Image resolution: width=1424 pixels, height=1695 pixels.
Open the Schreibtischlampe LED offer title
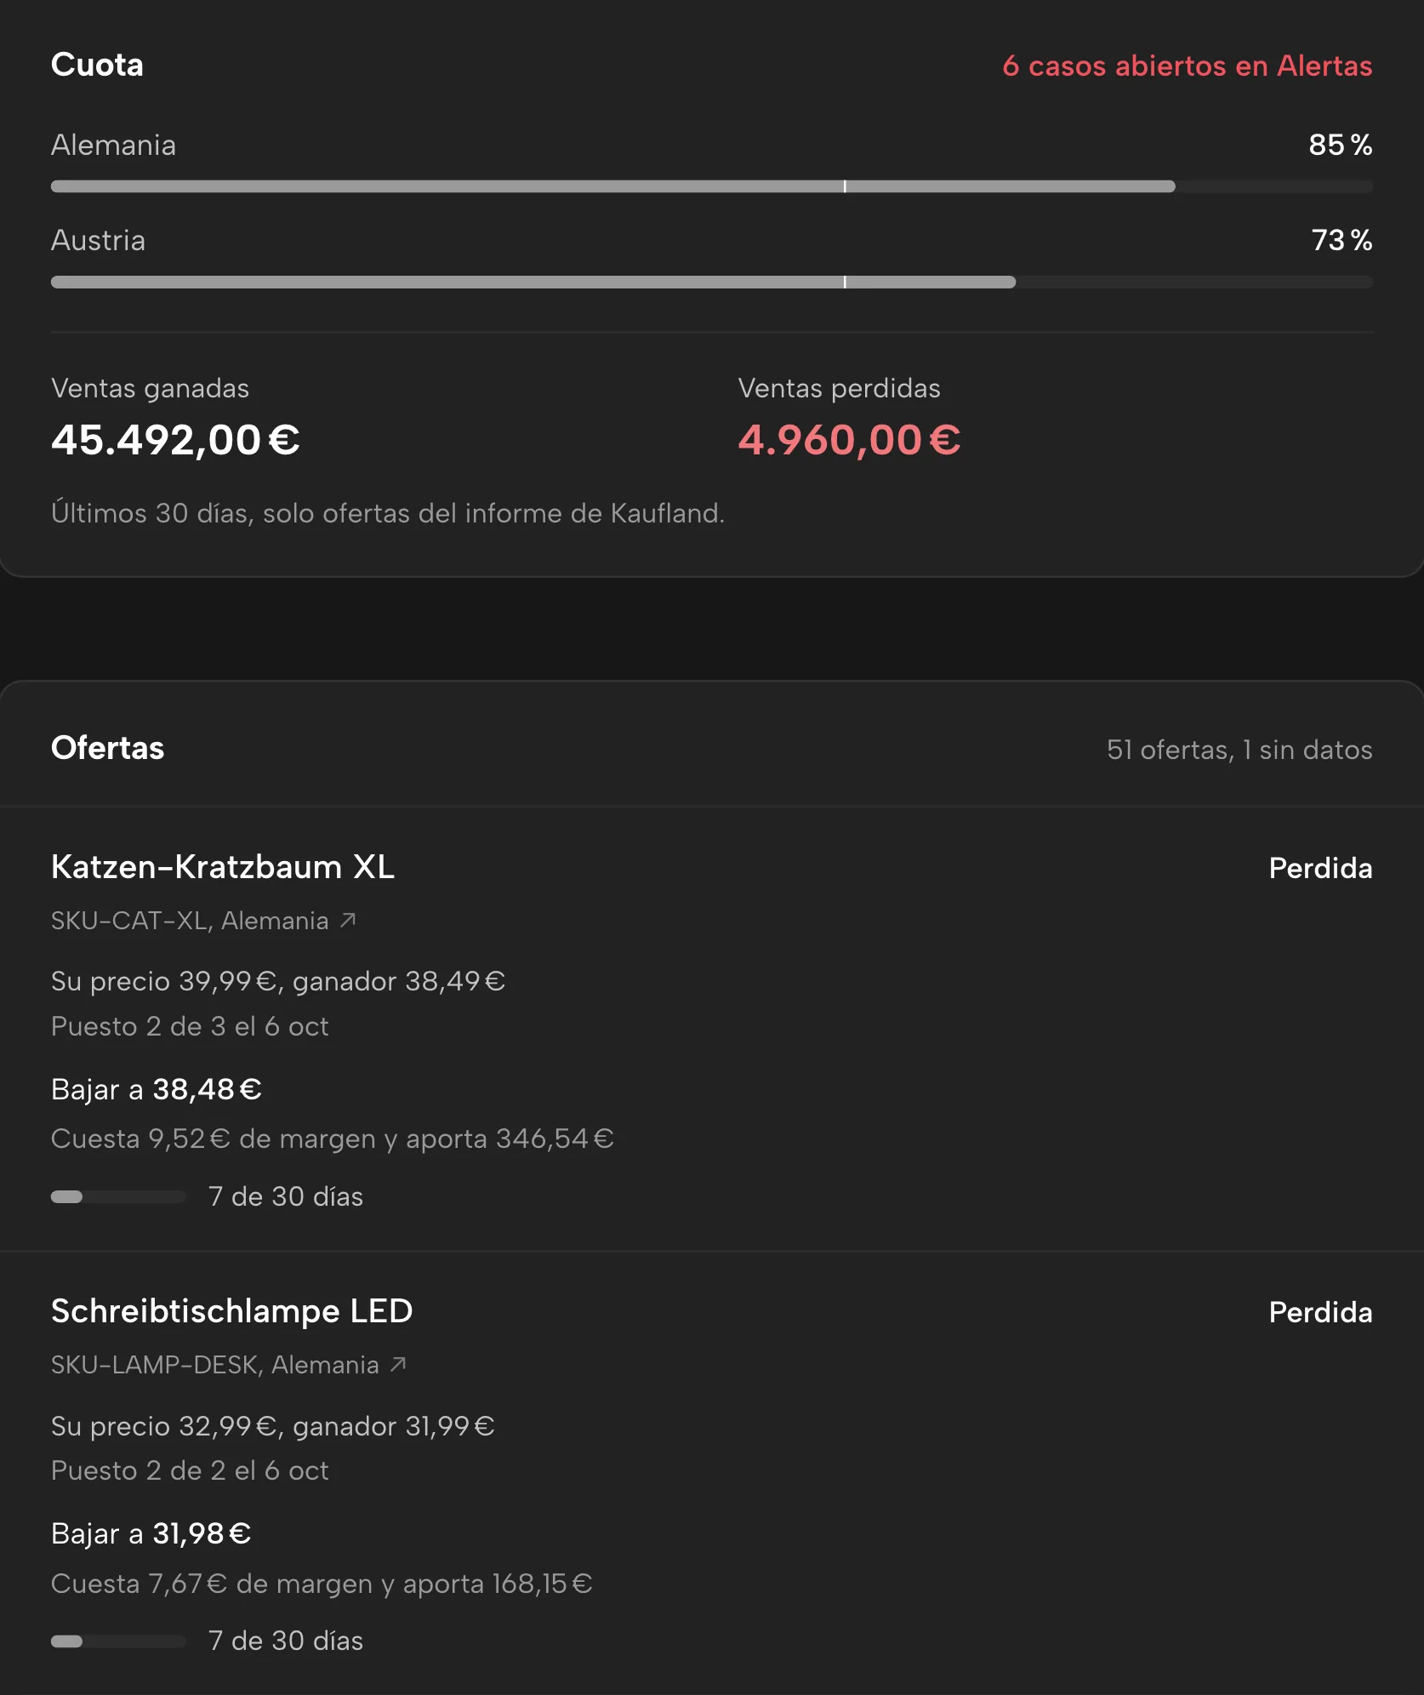coord(231,1310)
